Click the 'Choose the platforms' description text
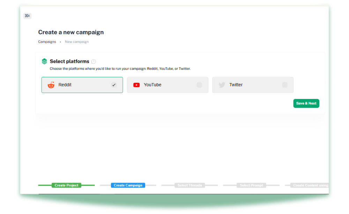Image resolution: width=349 pixels, height=214 pixels. click(x=120, y=69)
